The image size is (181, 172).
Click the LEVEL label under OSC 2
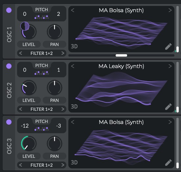29,100
